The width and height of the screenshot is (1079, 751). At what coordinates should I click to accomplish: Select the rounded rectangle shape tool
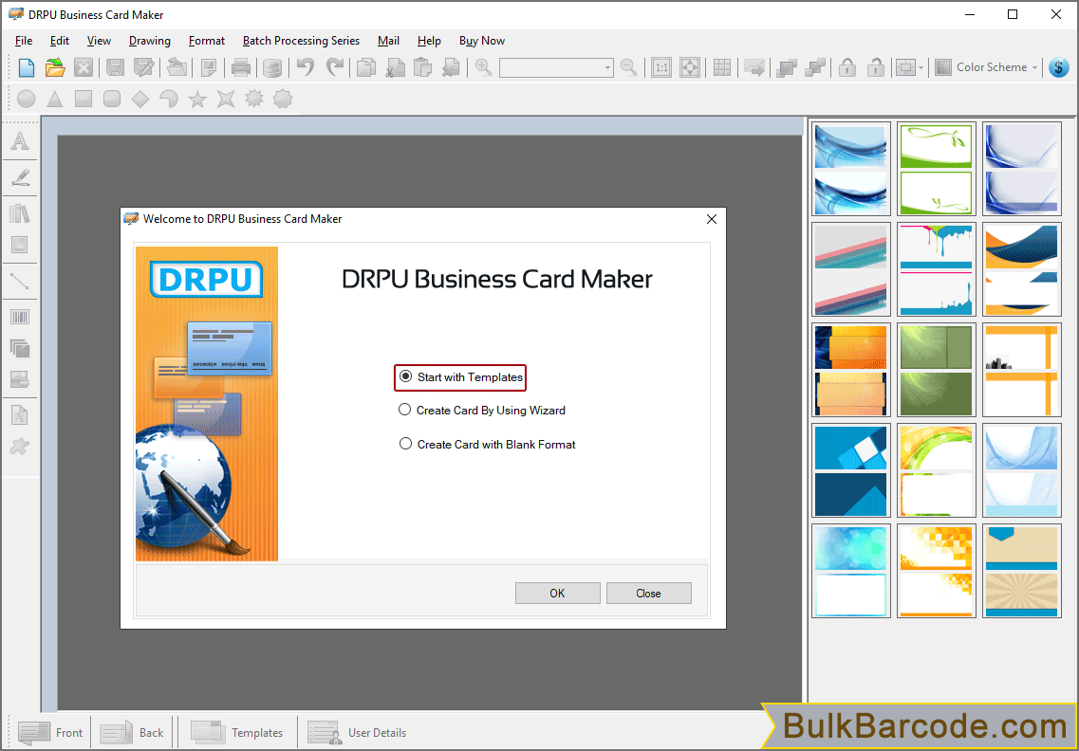[112, 99]
